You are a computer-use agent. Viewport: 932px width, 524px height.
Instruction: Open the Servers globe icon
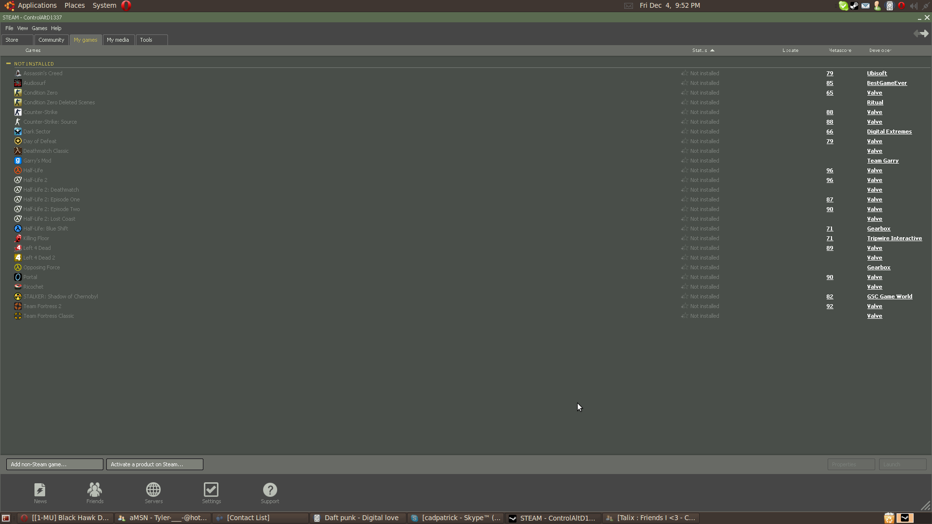[x=153, y=490]
